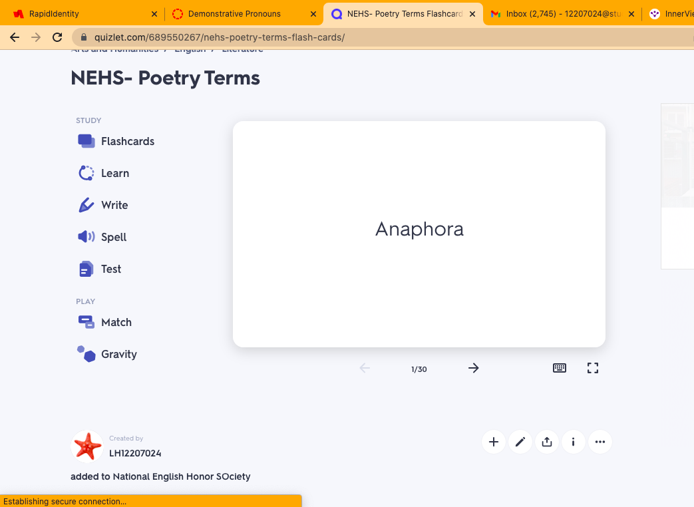Open the share set button
This screenshot has width=694, height=507.
point(547,442)
